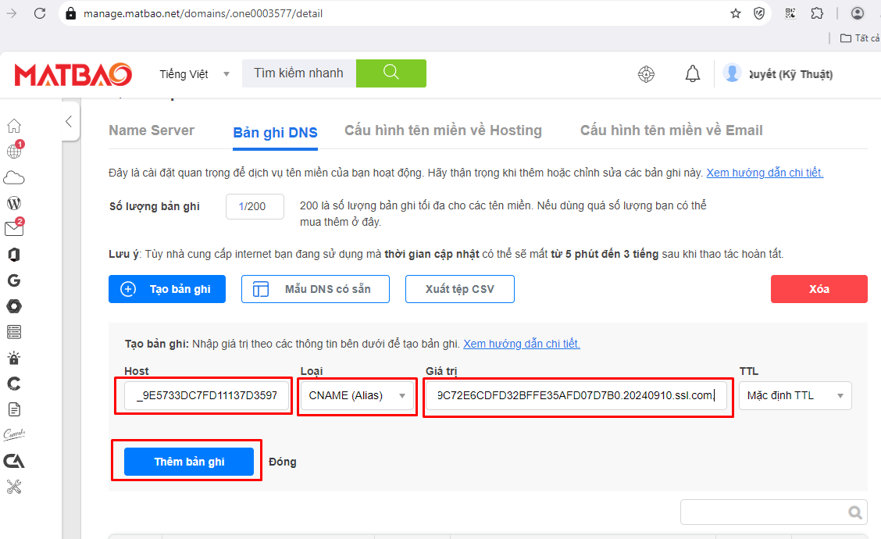Click the Host input field

(207, 395)
